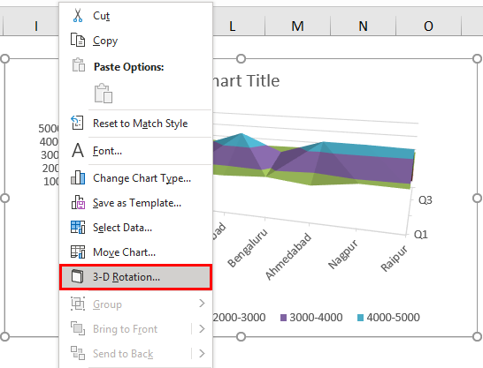Click the Cut scissors icon
Image resolution: width=483 pixels, height=368 pixels.
pos(78,15)
